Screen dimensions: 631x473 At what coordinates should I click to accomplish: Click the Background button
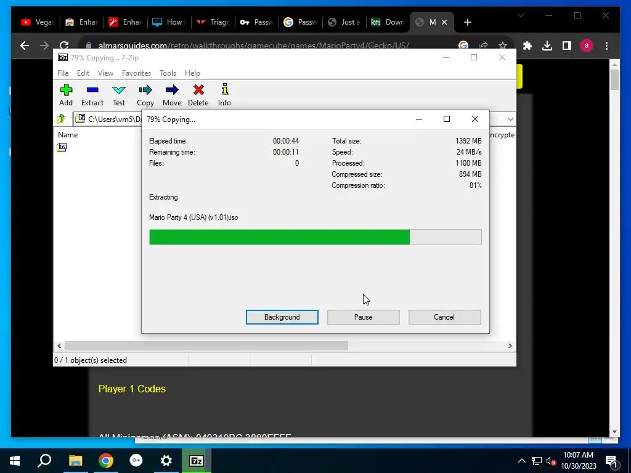click(282, 317)
